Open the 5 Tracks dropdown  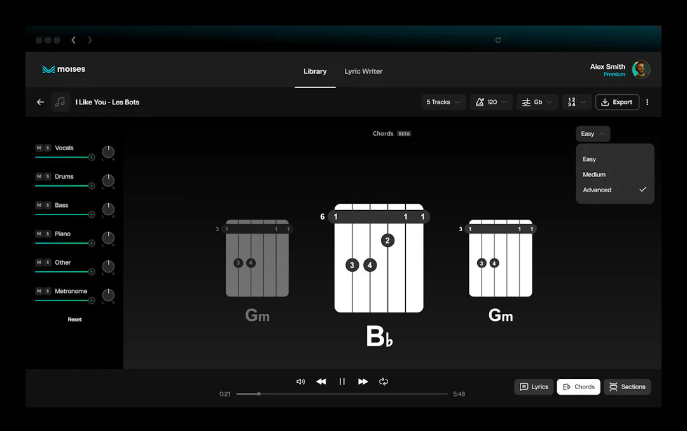(x=443, y=102)
